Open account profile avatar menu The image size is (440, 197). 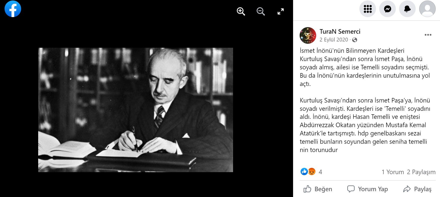(x=427, y=9)
